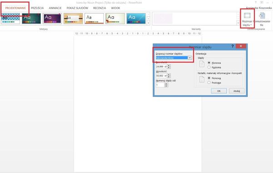
Task: Open the Rozmiar slajdu icon in ribbon
Action: (247, 19)
